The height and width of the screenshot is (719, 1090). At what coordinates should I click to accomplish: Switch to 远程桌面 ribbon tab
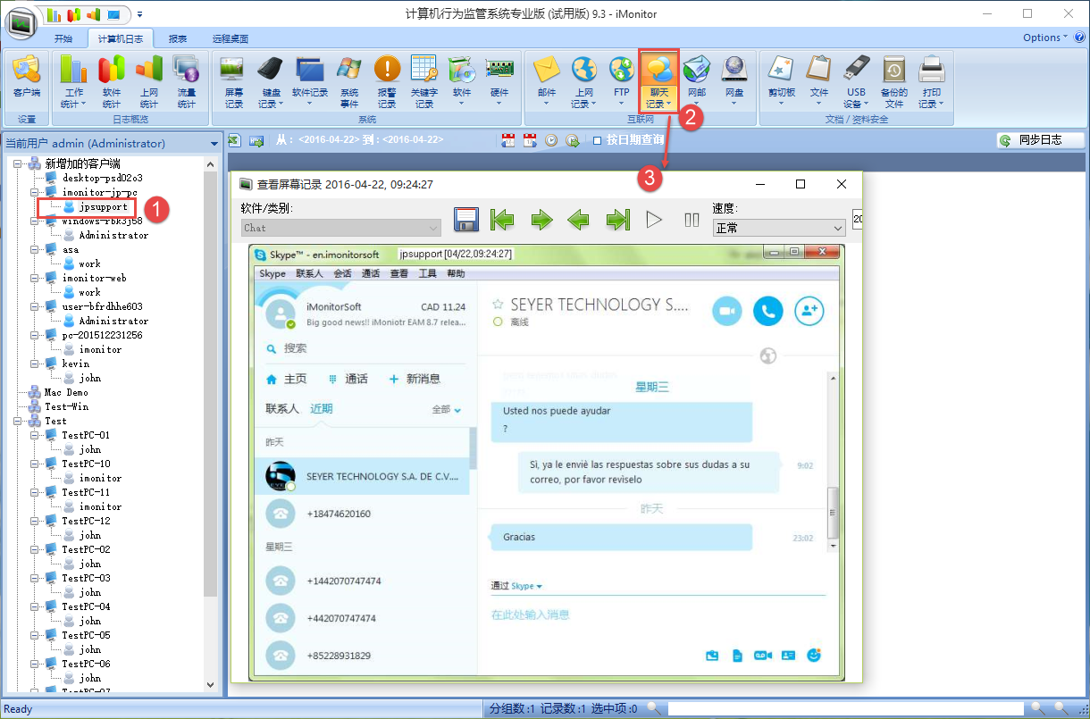click(231, 38)
